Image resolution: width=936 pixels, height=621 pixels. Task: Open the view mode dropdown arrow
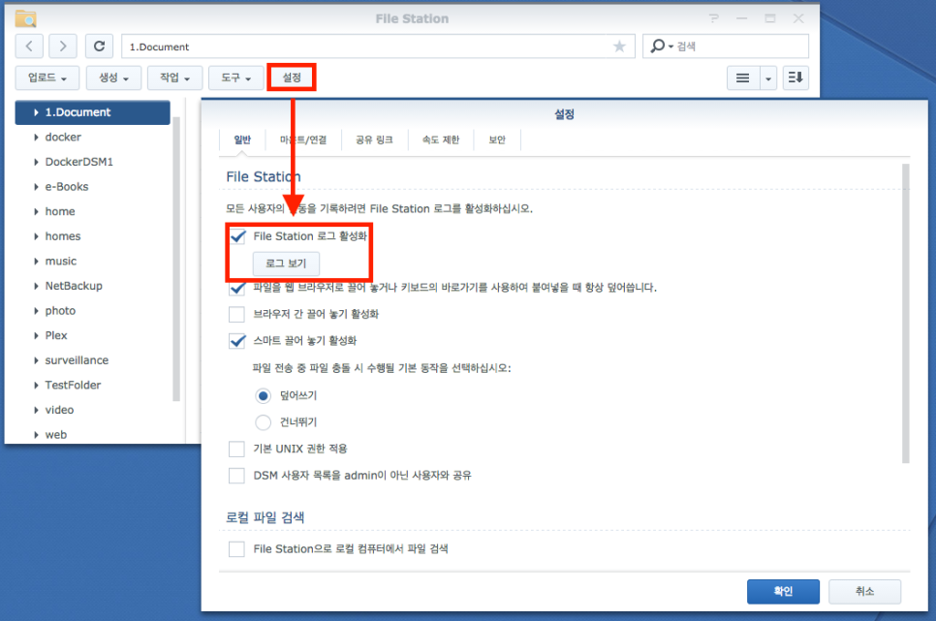tap(768, 78)
